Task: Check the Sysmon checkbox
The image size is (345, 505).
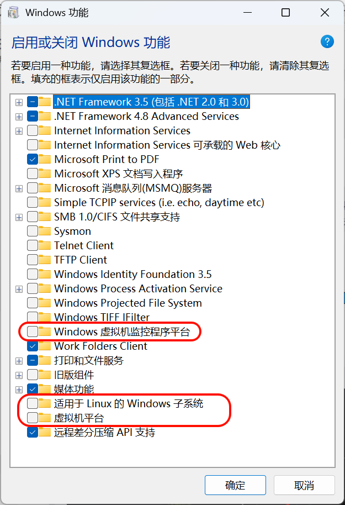Action: [33, 231]
